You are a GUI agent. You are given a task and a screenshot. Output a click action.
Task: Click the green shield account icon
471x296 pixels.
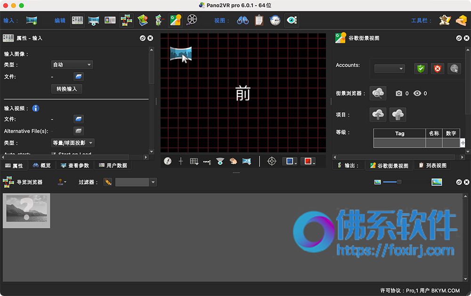[421, 69]
